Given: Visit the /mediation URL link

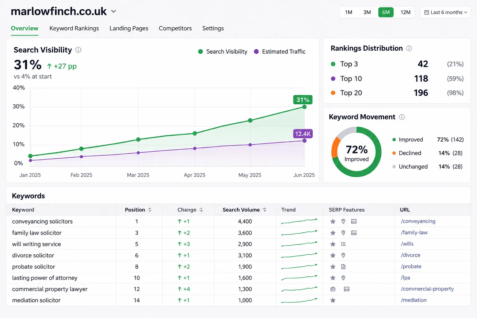Looking at the screenshot, I should click(414, 300).
